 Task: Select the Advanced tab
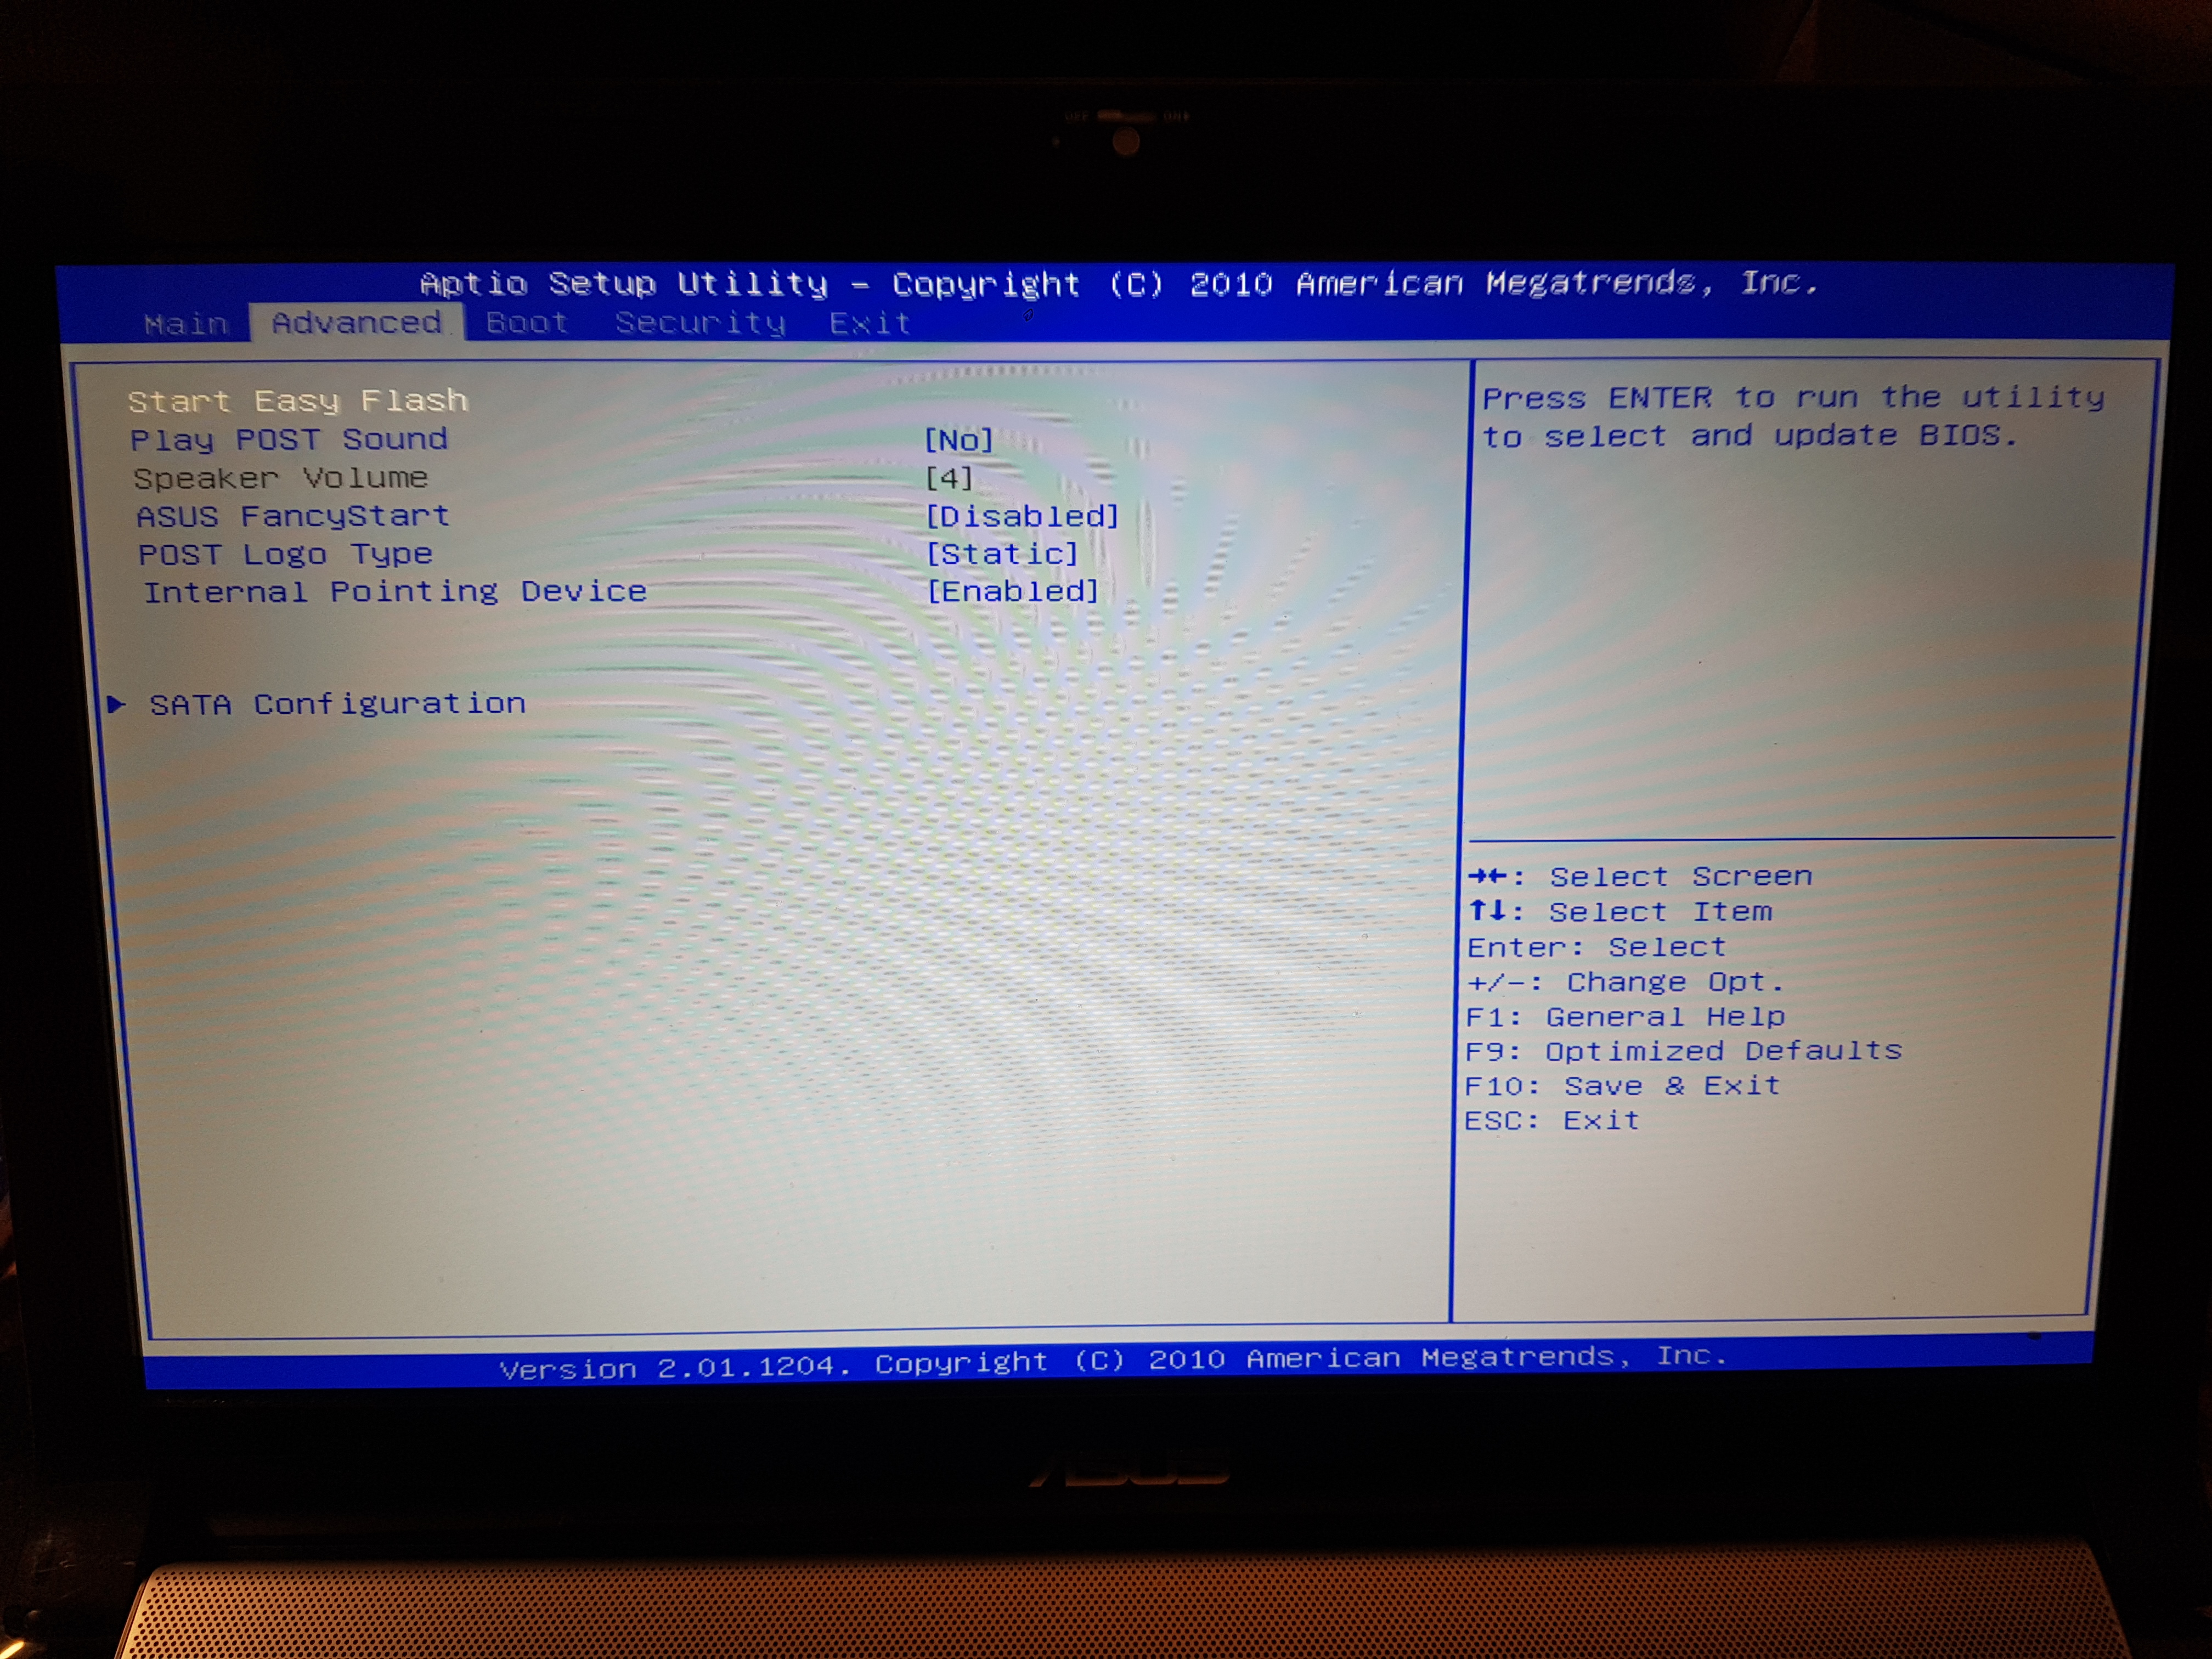(x=357, y=323)
